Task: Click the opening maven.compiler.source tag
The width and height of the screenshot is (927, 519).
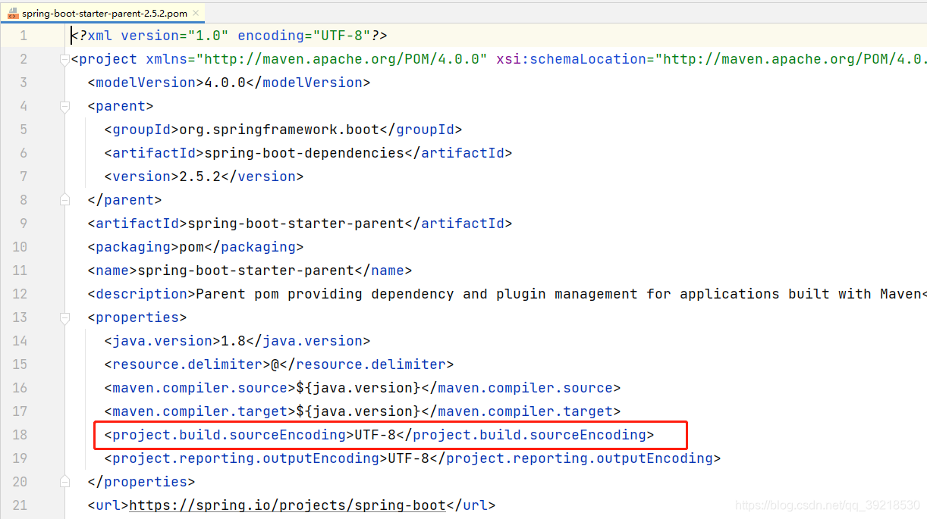Action: [x=200, y=389]
